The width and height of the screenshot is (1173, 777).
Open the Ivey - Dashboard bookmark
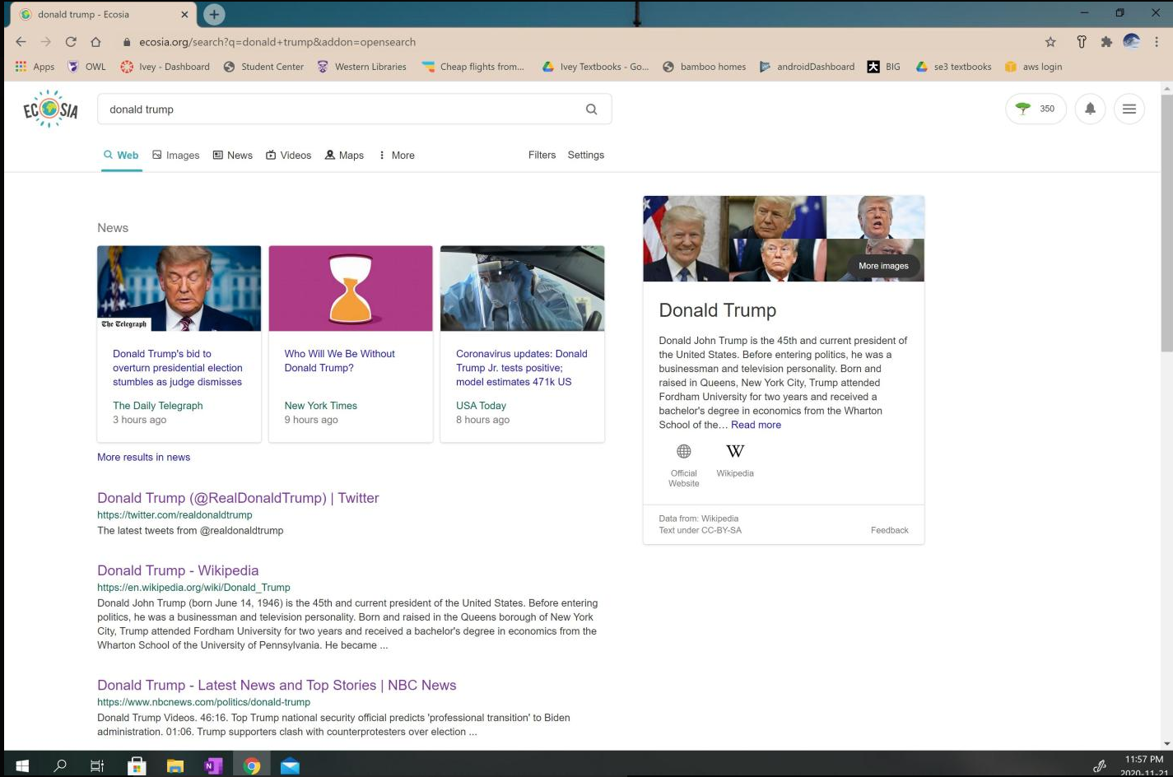pyautogui.click(x=165, y=67)
